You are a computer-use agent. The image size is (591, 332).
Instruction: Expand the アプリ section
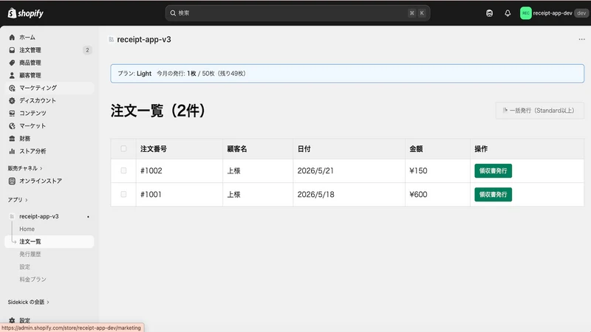click(18, 200)
